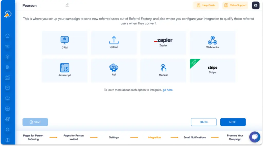Click the Stripe coming soon tile

212,70
